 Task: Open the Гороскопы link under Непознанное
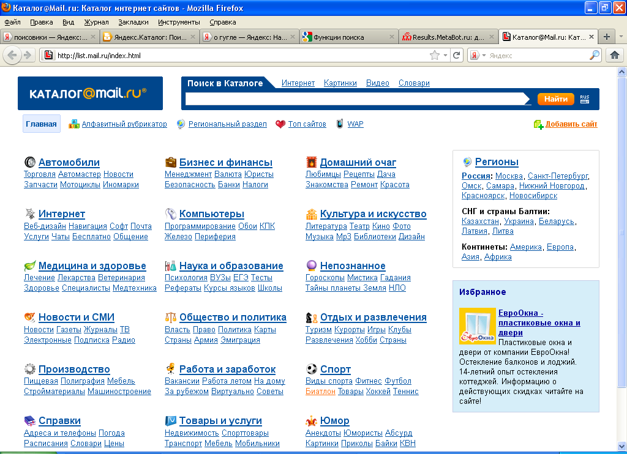tap(325, 277)
